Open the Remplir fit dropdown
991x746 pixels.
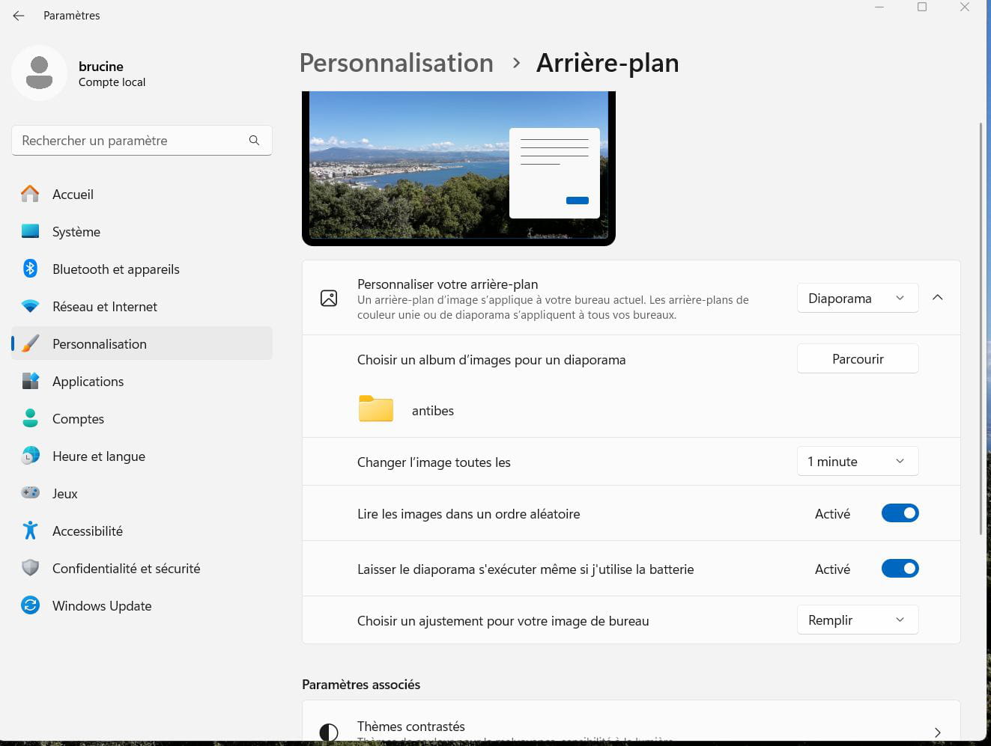[857, 620]
